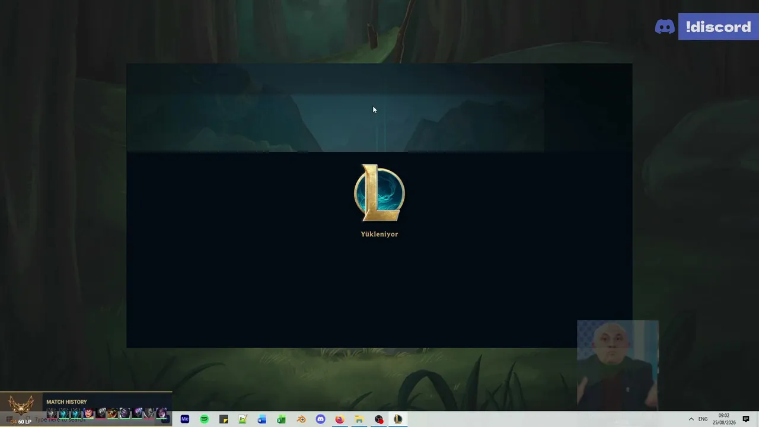Open the dark round red-dot taskbar app
The image size is (759, 427).
[379, 419]
